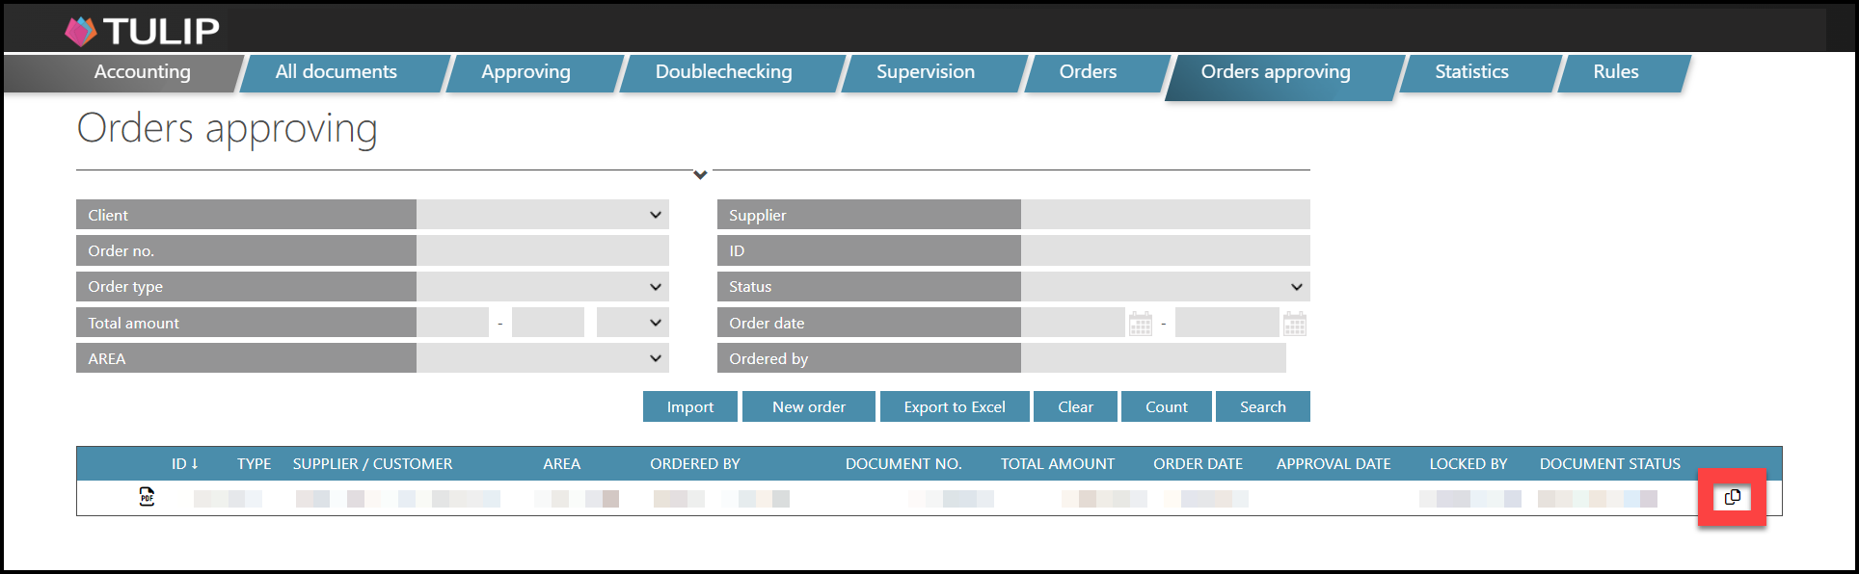This screenshot has width=1859, height=574.
Task: Click the TULIP logo
Action: point(143,31)
